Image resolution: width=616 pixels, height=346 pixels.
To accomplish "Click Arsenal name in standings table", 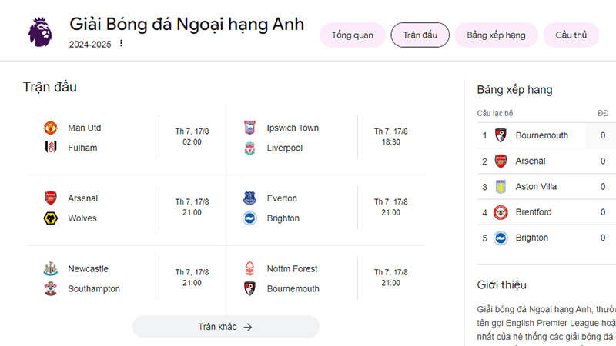I will 531,161.
